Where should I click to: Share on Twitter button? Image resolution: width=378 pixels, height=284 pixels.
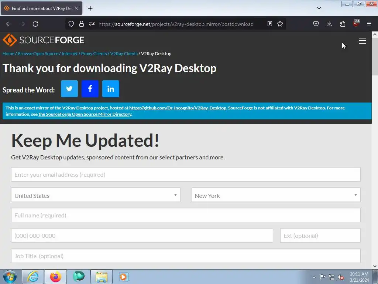pyautogui.click(x=69, y=89)
